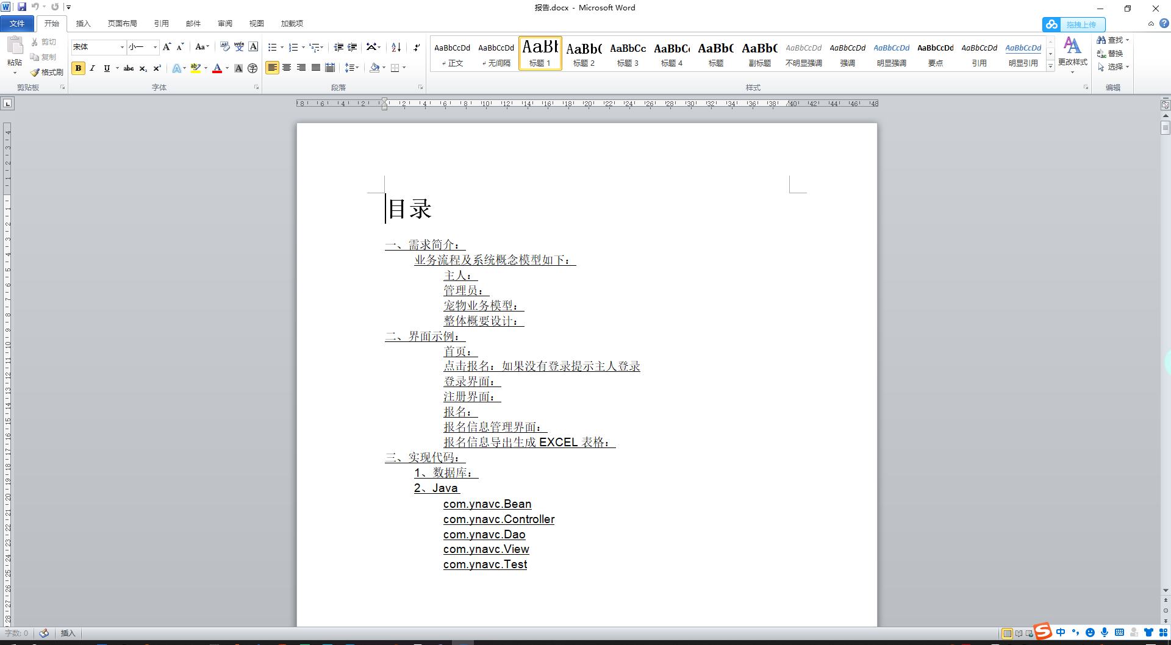Expand the Styles gallery More arrow
The width and height of the screenshot is (1171, 645).
pos(1050,66)
